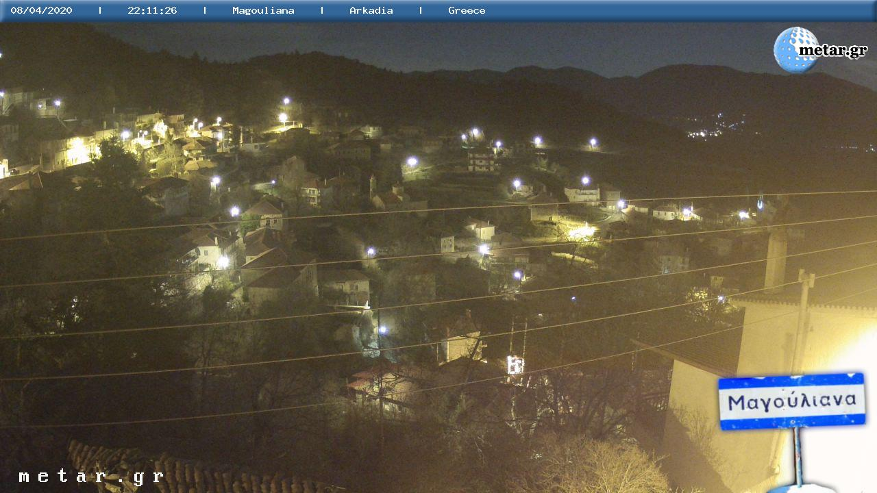Click the Arkadia label in header

pos(371,10)
